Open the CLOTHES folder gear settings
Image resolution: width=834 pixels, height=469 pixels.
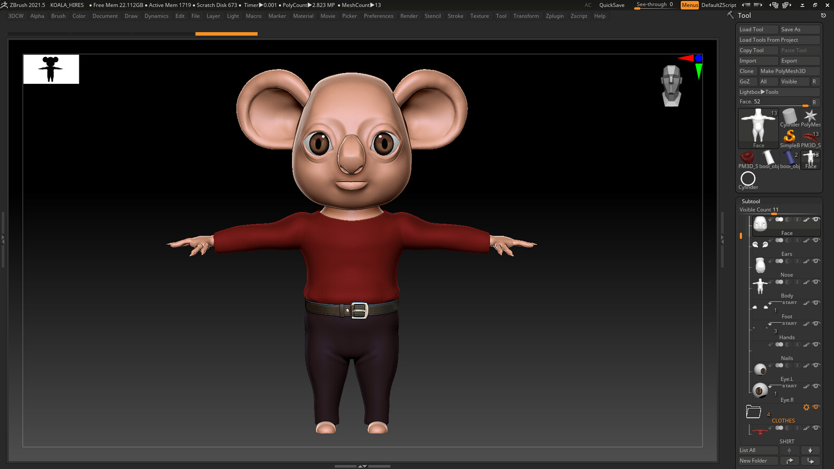806,407
